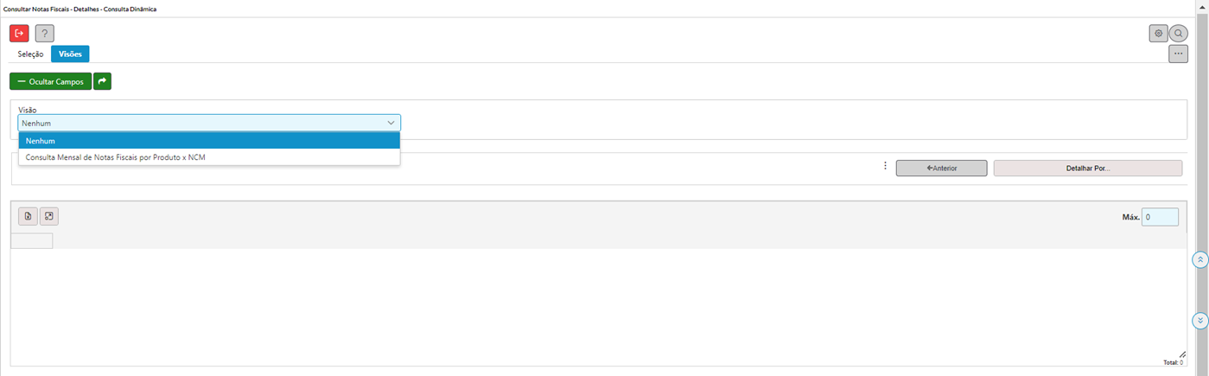This screenshot has height=376, width=1209.
Task: Click the double-chevron down circle button
Action: [x=1199, y=321]
